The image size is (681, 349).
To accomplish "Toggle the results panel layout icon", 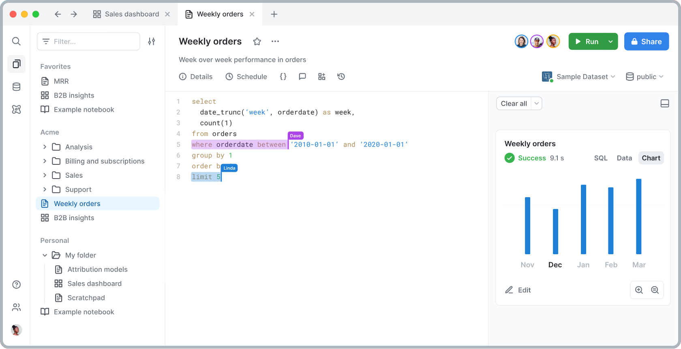I will pos(665,104).
